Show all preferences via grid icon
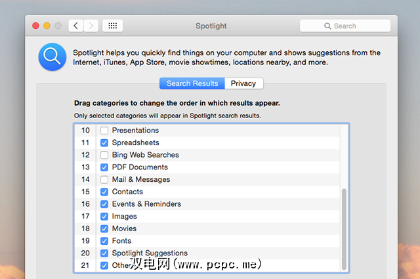Screen dimensions: 420x279 click(x=112, y=26)
